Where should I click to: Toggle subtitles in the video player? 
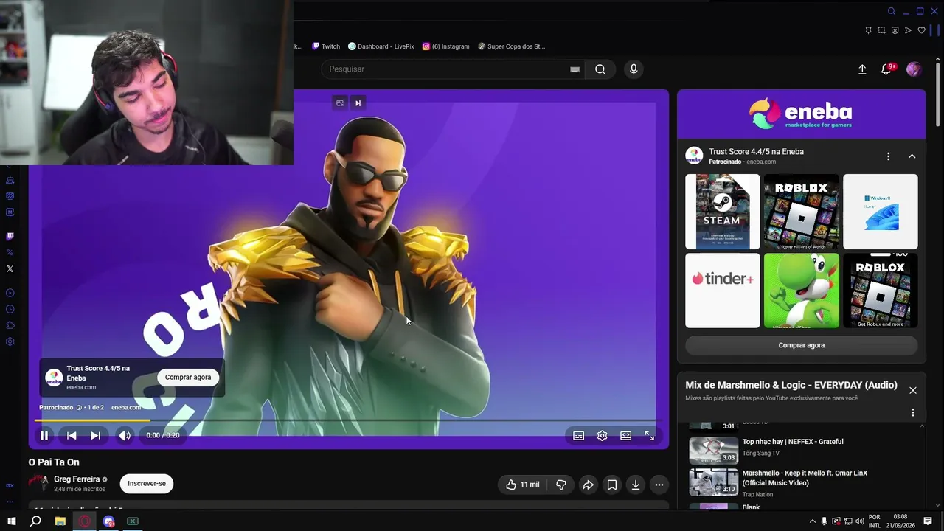(x=579, y=436)
